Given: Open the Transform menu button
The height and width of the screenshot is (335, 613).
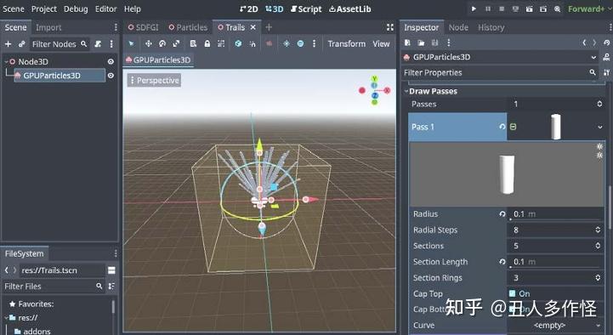Looking at the screenshot, I should pos(346,43).
